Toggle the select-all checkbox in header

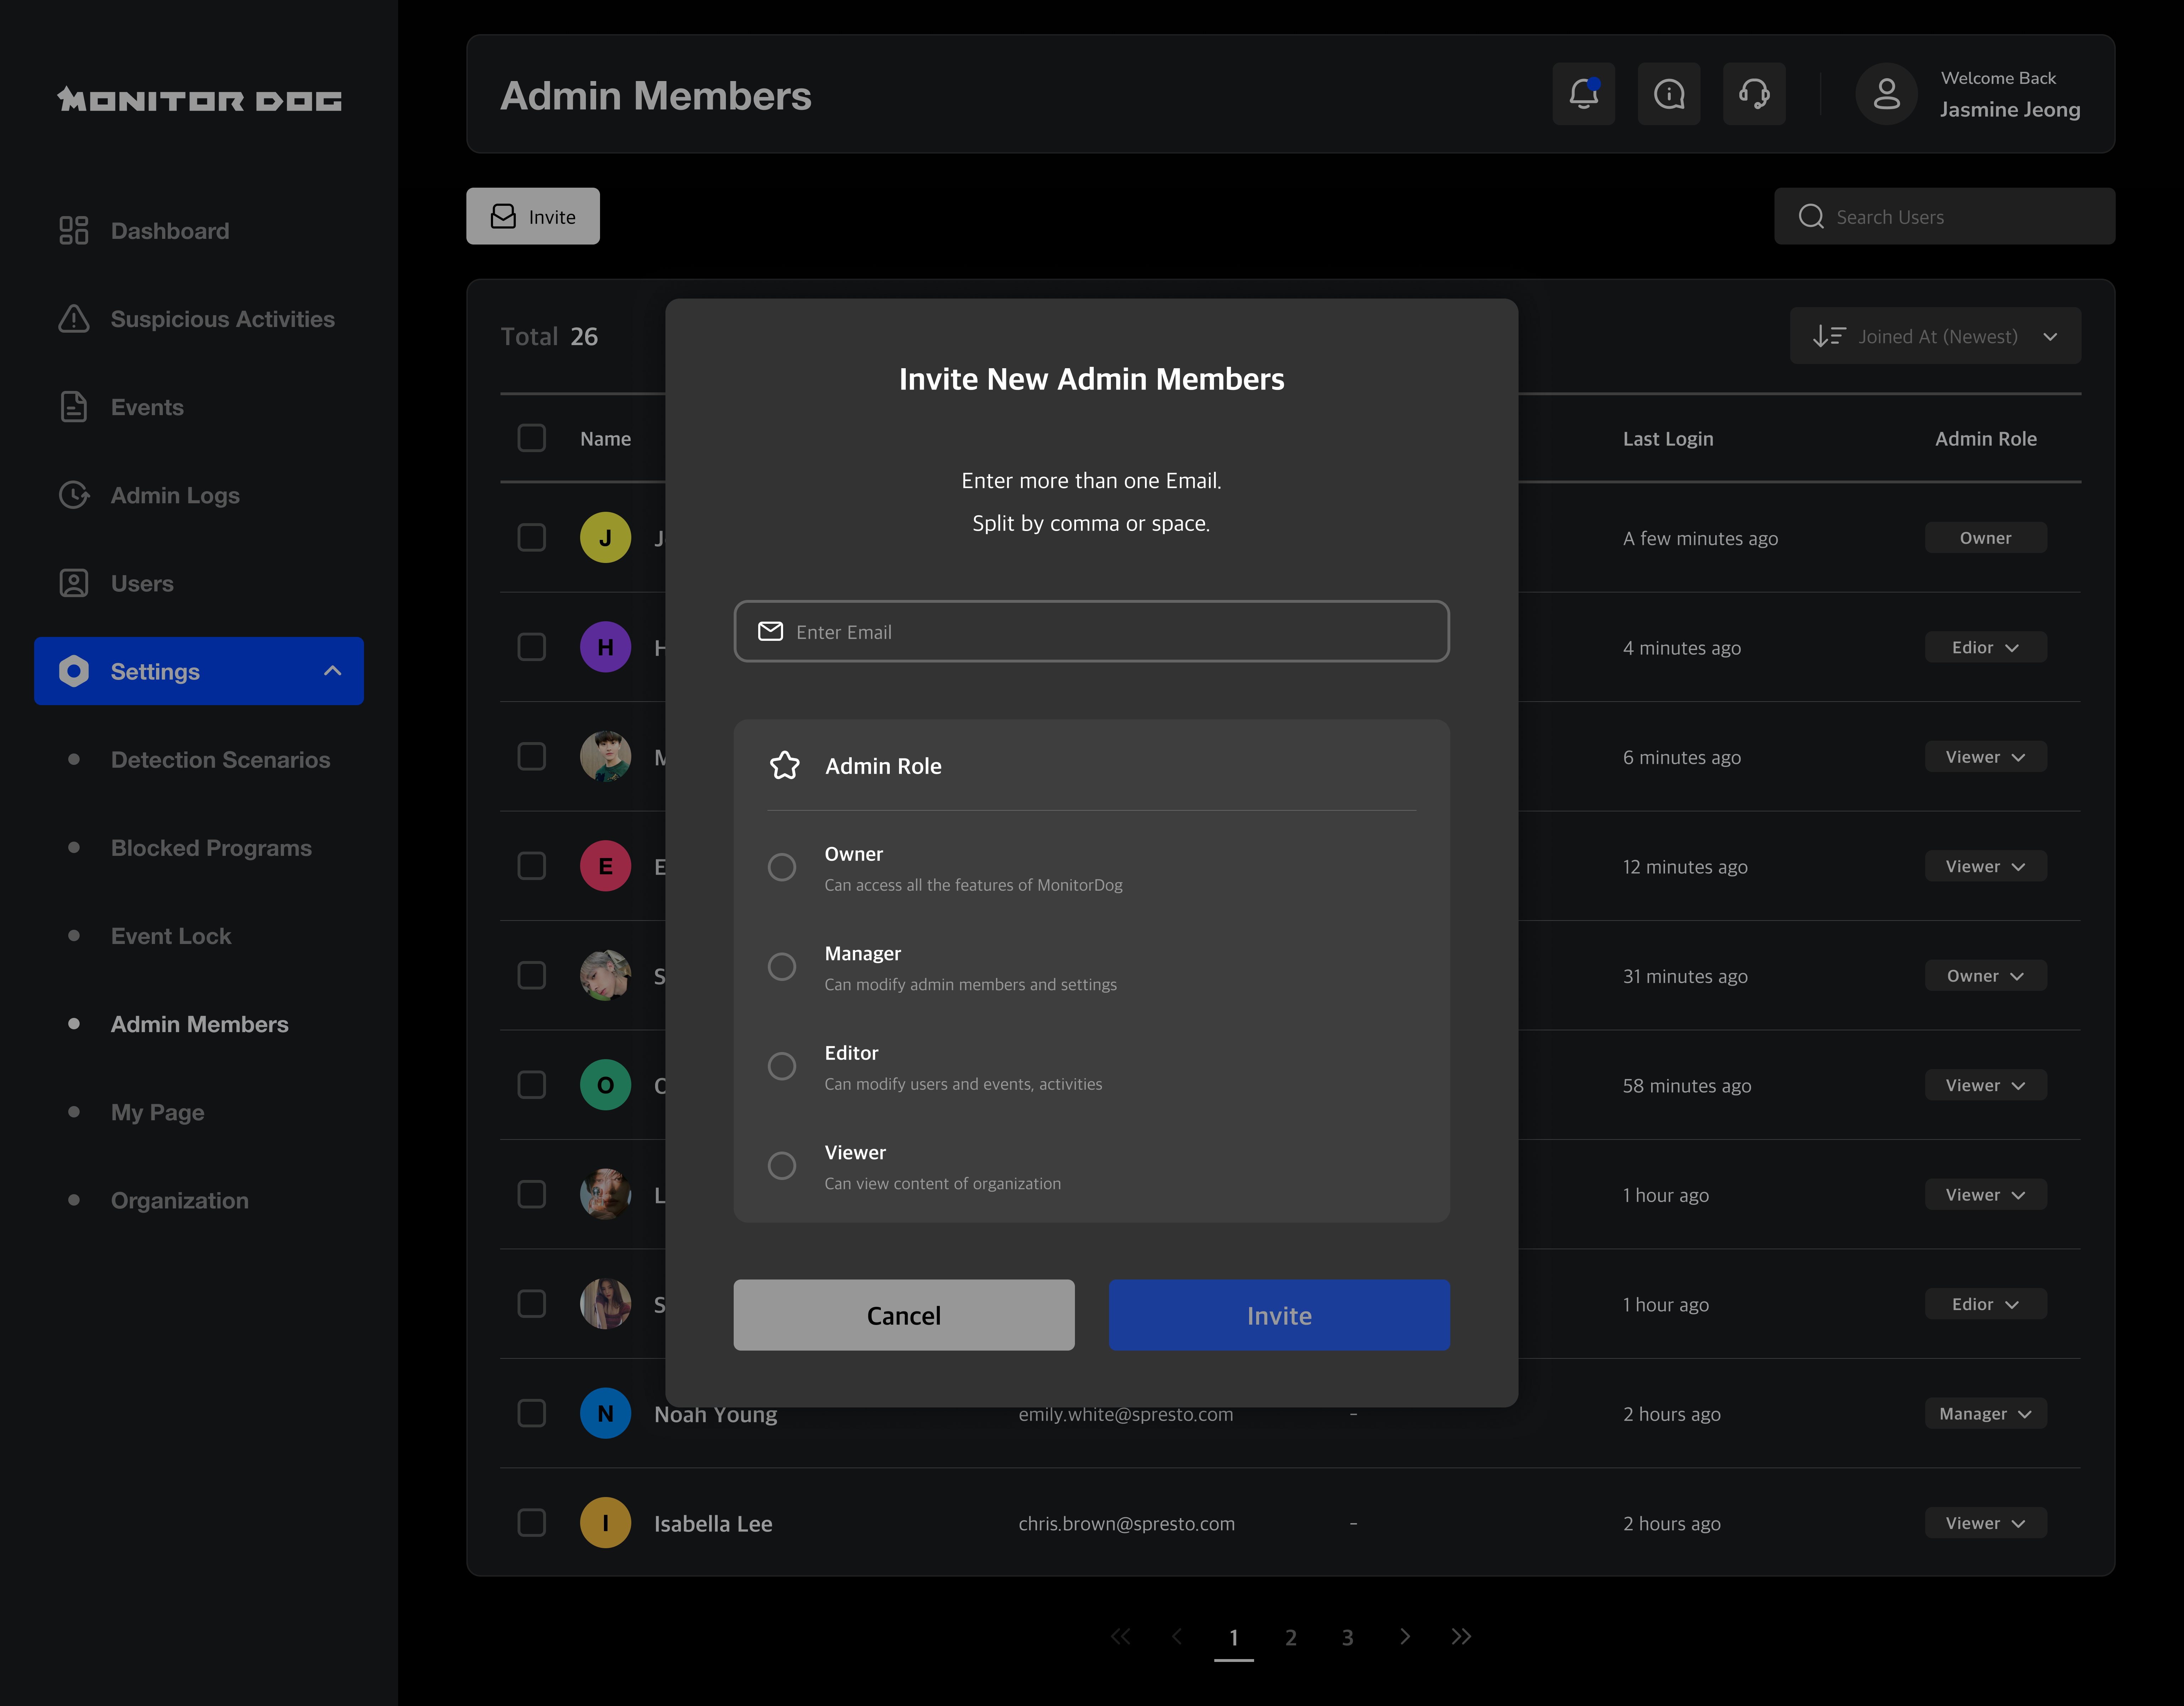point(532,438)
